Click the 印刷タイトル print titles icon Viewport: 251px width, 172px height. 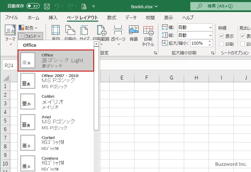[x=148, y=30]
